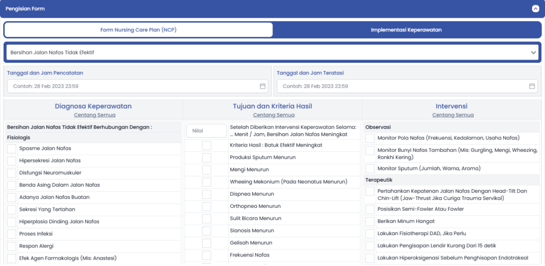The image size is (545, 266).
Task: Tick the Produksi Sputum Menurun checkbox
Action: 207,158
